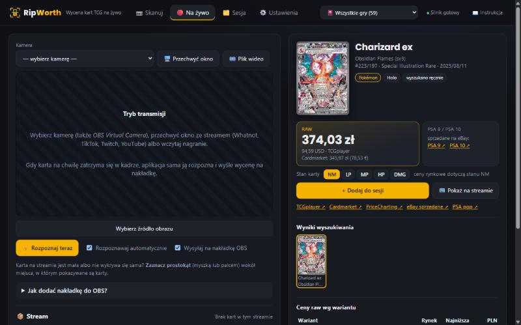The height and width of the screenshot is (325, 521).
Task: Click the Ustawienia gear icon
Action: coord(263,12)
